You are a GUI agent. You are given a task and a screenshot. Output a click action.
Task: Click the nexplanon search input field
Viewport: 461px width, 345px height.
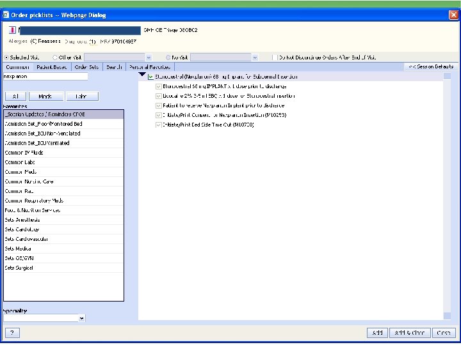coord(45,77)
